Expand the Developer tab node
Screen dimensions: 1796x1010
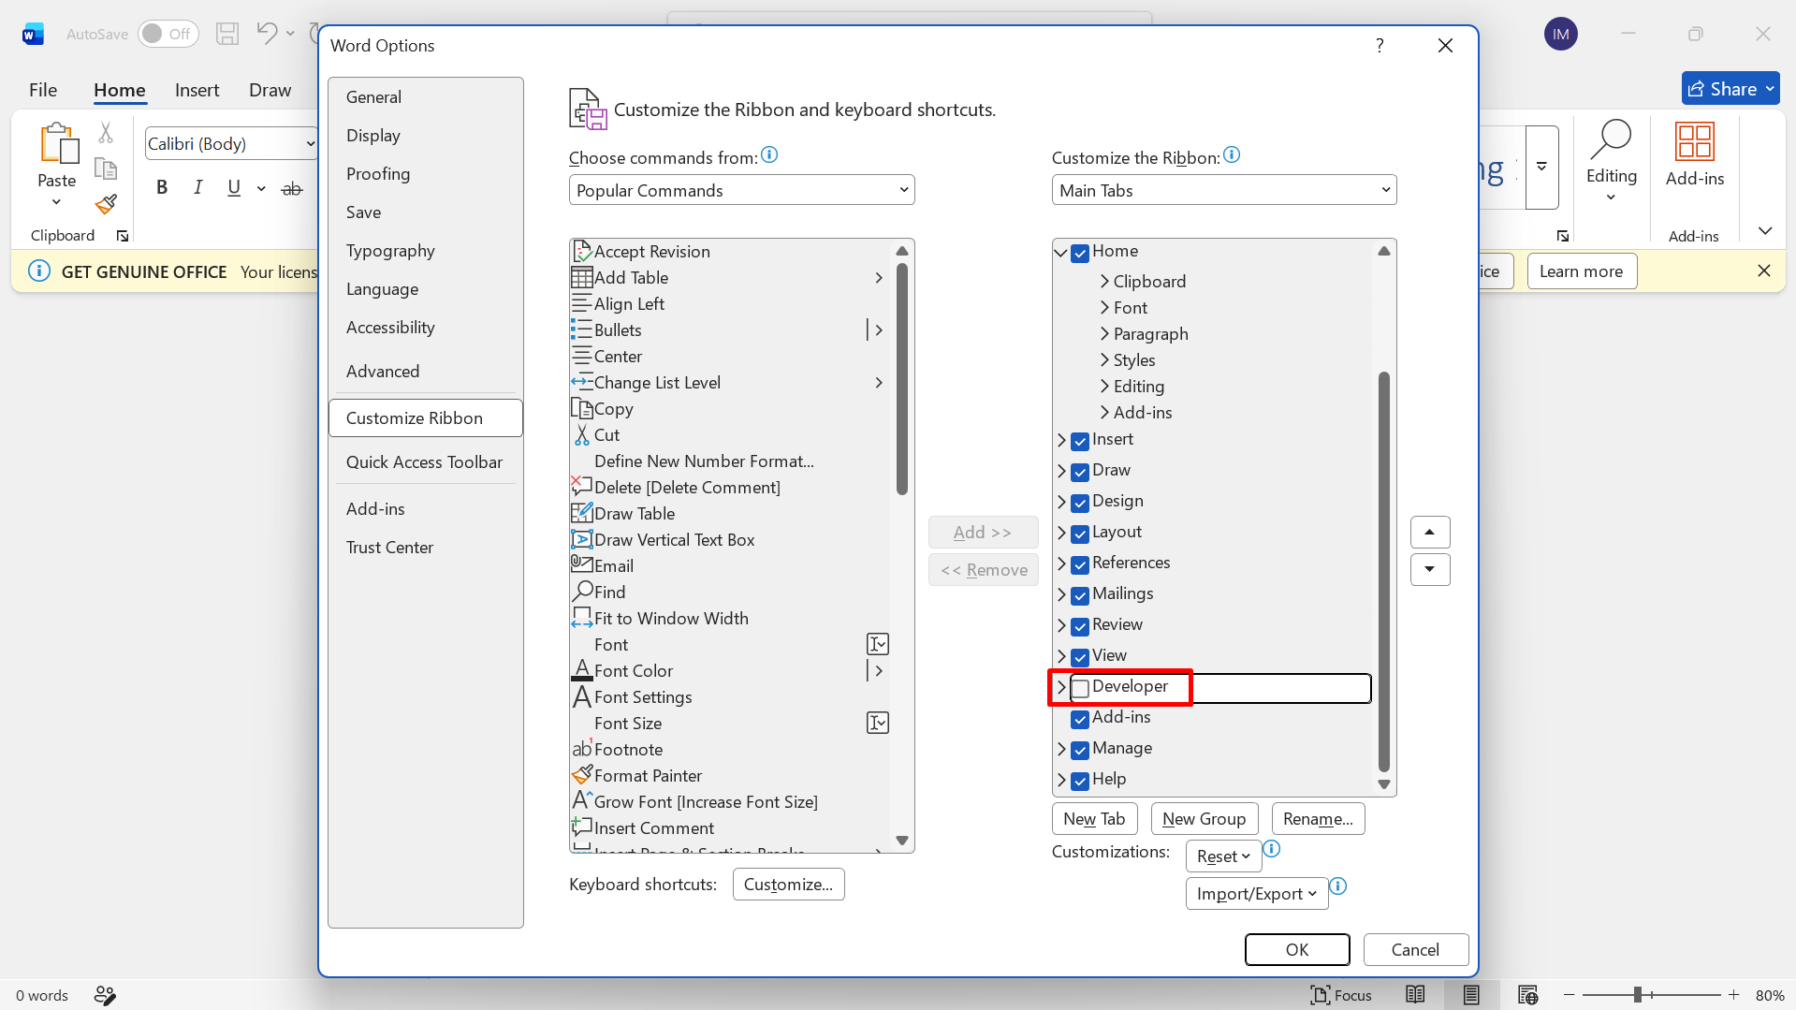click(x=1061, y=688)
